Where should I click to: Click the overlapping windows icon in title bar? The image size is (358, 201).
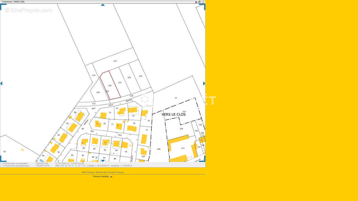coord(199,2)
